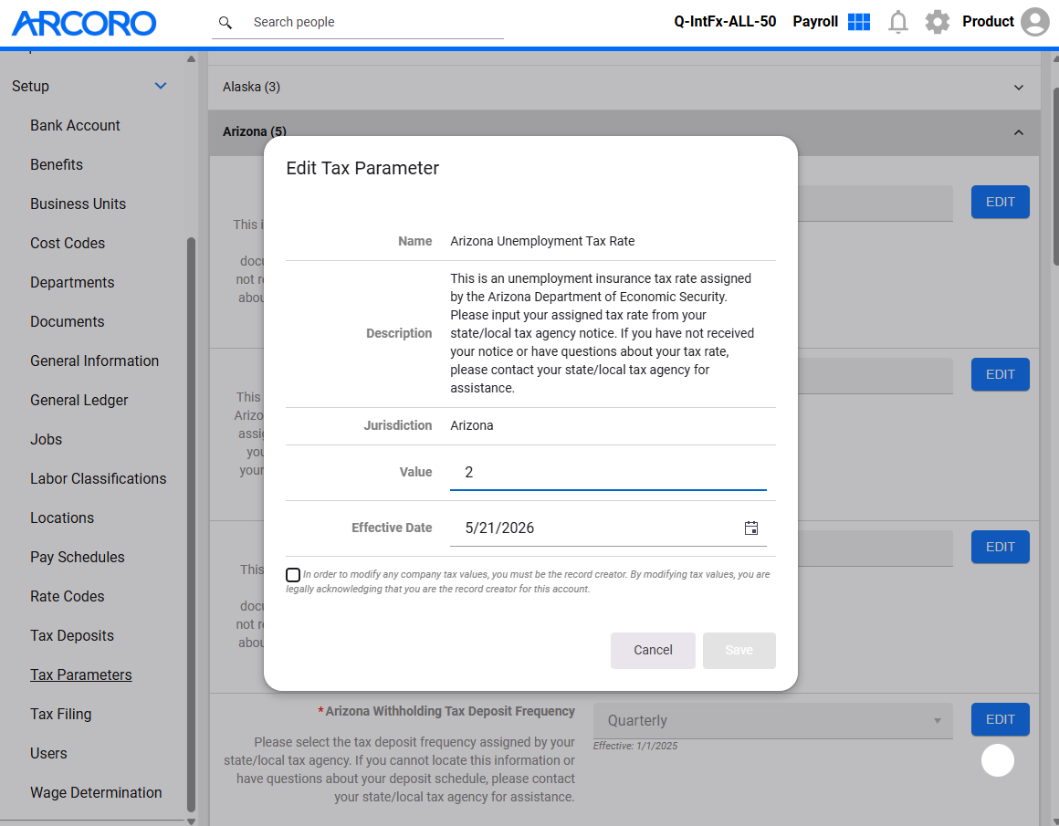1059x826 pixels.
Task: Click the third EDIT button under Arizona
Action: click(1000, 547)
